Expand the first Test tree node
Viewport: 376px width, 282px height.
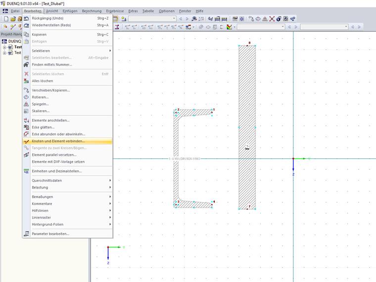(4, 47)
